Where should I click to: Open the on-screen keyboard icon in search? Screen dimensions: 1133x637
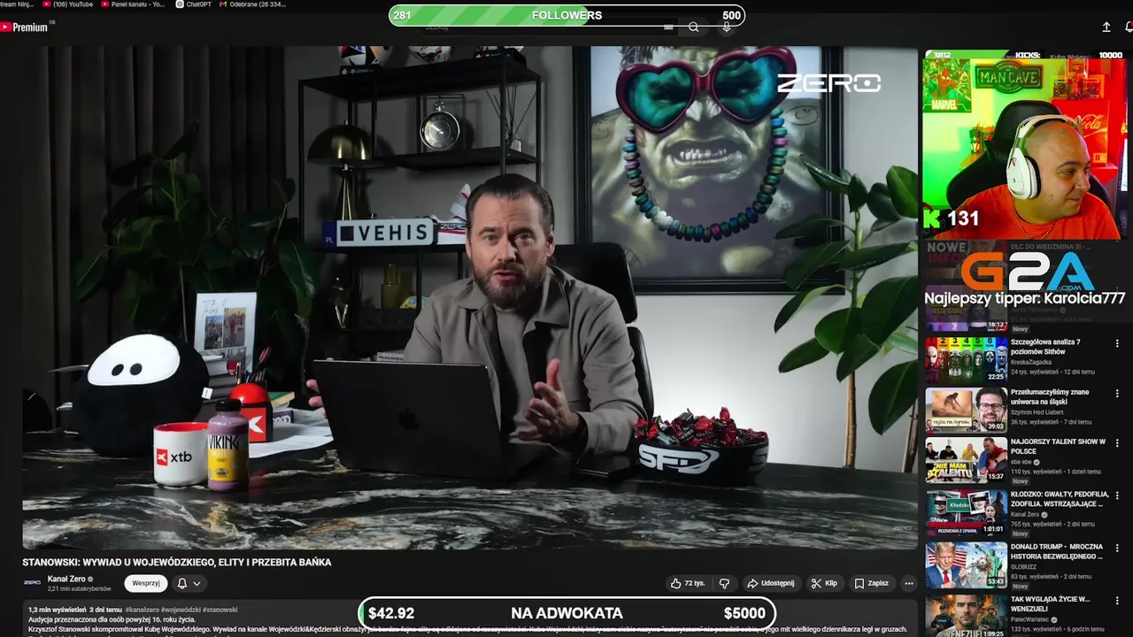[x=668, y=27]
